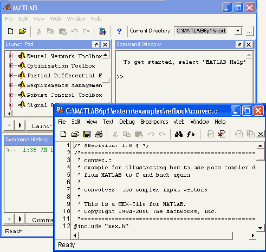Click tab scroll right arrow below Launch Pad
This screenshot has height=252, width=266.
point(20,125)
